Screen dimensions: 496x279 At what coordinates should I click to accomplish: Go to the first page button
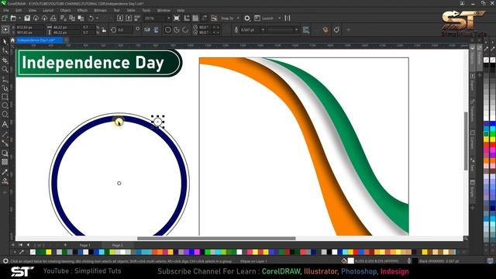pyautogui.click(x=21, y=245)
